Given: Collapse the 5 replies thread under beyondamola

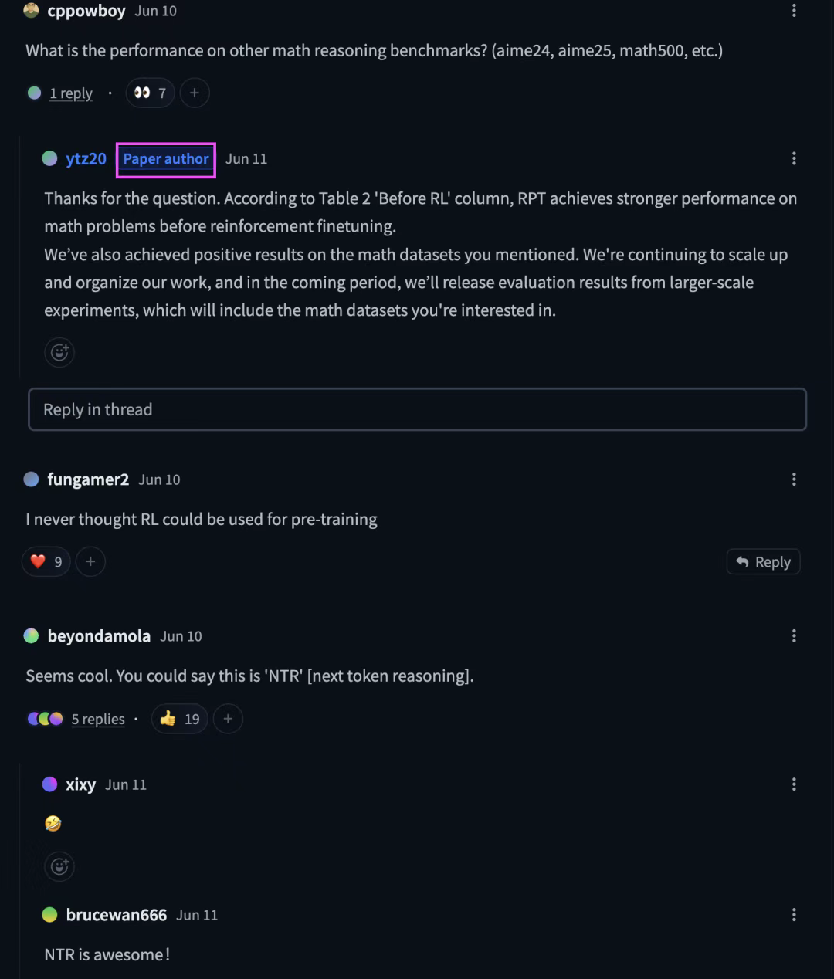Looking at the screenshot, I should (97, 719).
